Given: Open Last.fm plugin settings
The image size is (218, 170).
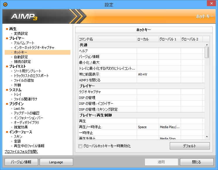Looking at the screenshot, I should 19,109.
